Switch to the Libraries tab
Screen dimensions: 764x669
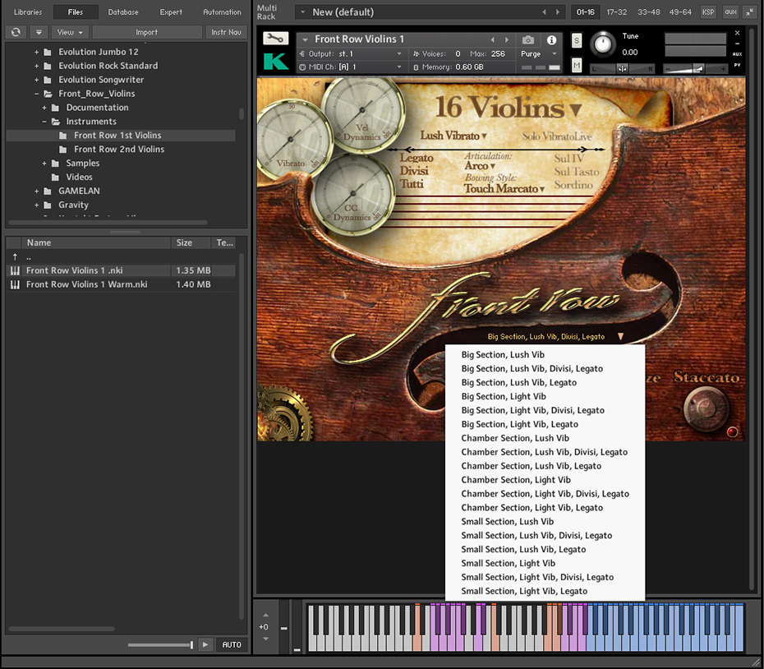tap(28, 12)
